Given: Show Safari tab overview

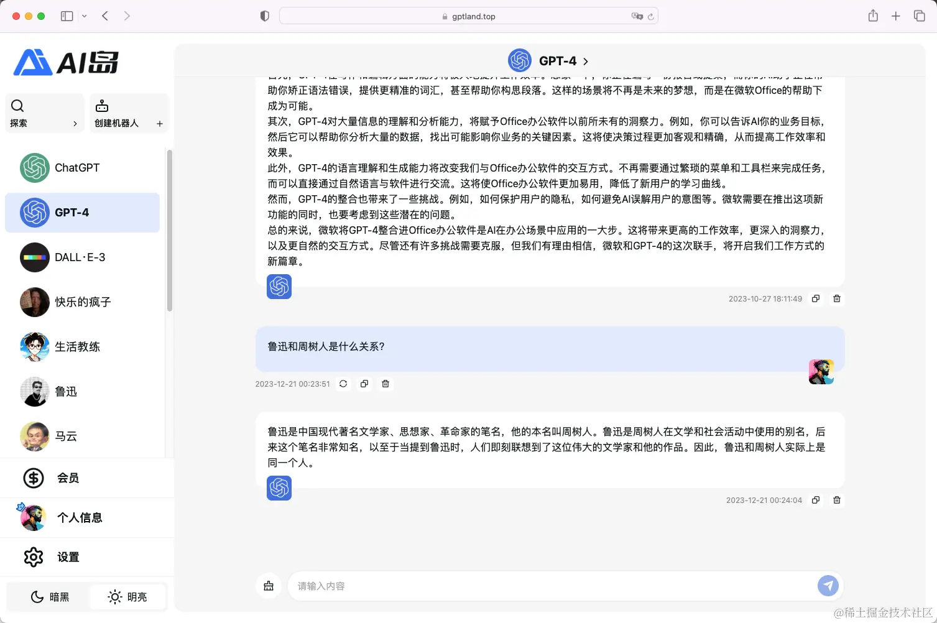Looking at the screenshot, I should pyautogui.click(x=919, y=16).
